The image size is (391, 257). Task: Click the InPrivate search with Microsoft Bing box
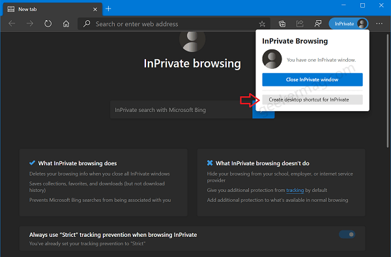(x=181, y=110)
